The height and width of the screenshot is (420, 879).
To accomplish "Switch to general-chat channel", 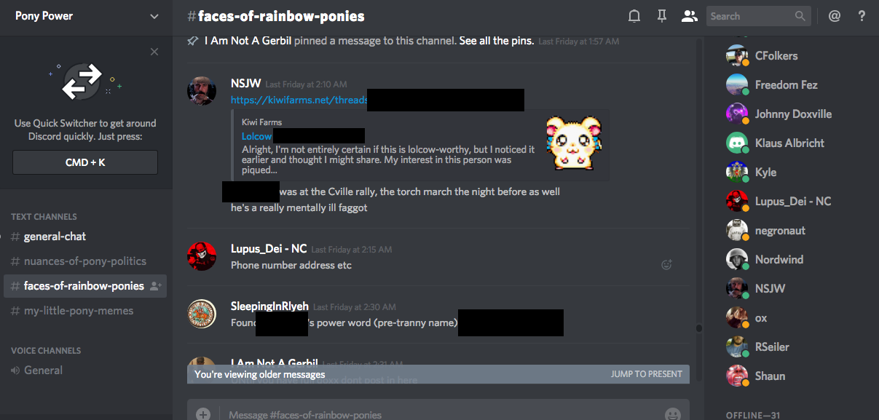I will pos(55,237).
